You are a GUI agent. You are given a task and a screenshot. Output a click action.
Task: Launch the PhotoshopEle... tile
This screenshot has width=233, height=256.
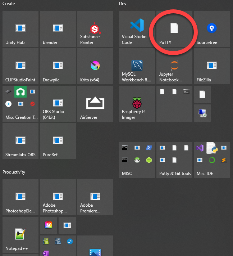click(x=20, y=197)
